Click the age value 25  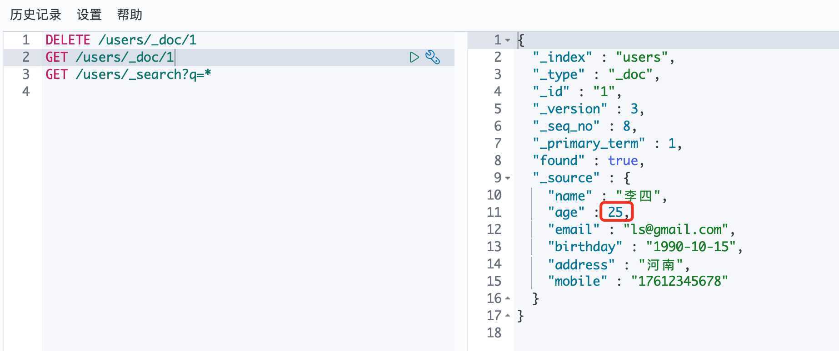(x=615, y=212)
